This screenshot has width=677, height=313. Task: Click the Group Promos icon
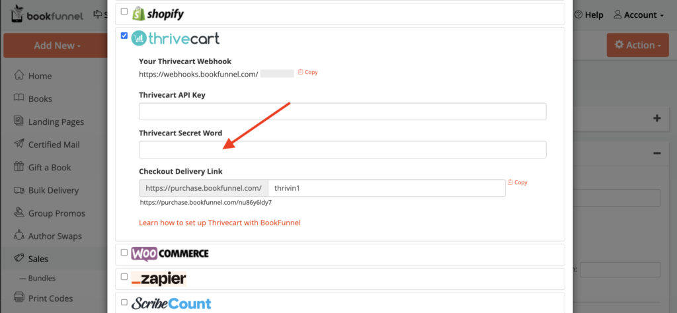coord(19,213)
